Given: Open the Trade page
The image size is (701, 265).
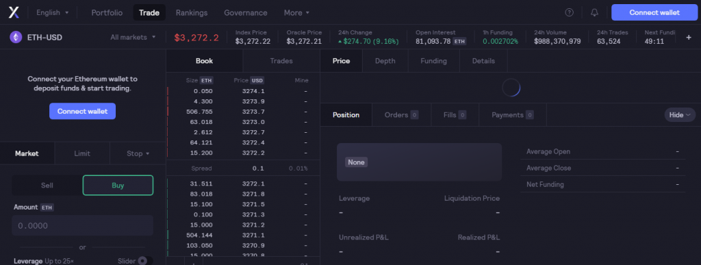Looking at the screenshot, I should (149, 13).
